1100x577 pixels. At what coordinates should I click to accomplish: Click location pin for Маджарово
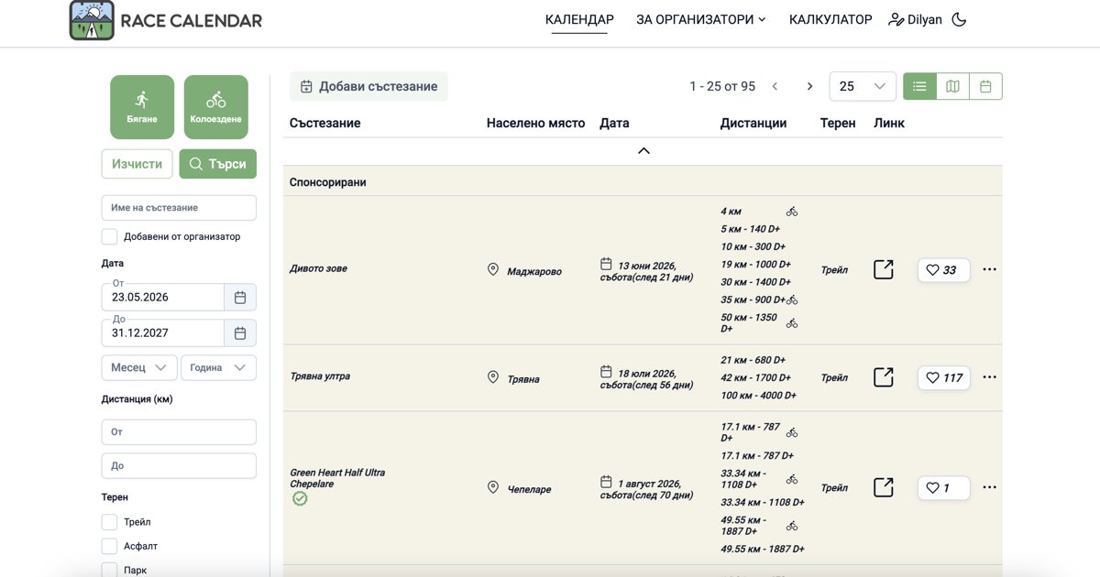click(493, 270)
